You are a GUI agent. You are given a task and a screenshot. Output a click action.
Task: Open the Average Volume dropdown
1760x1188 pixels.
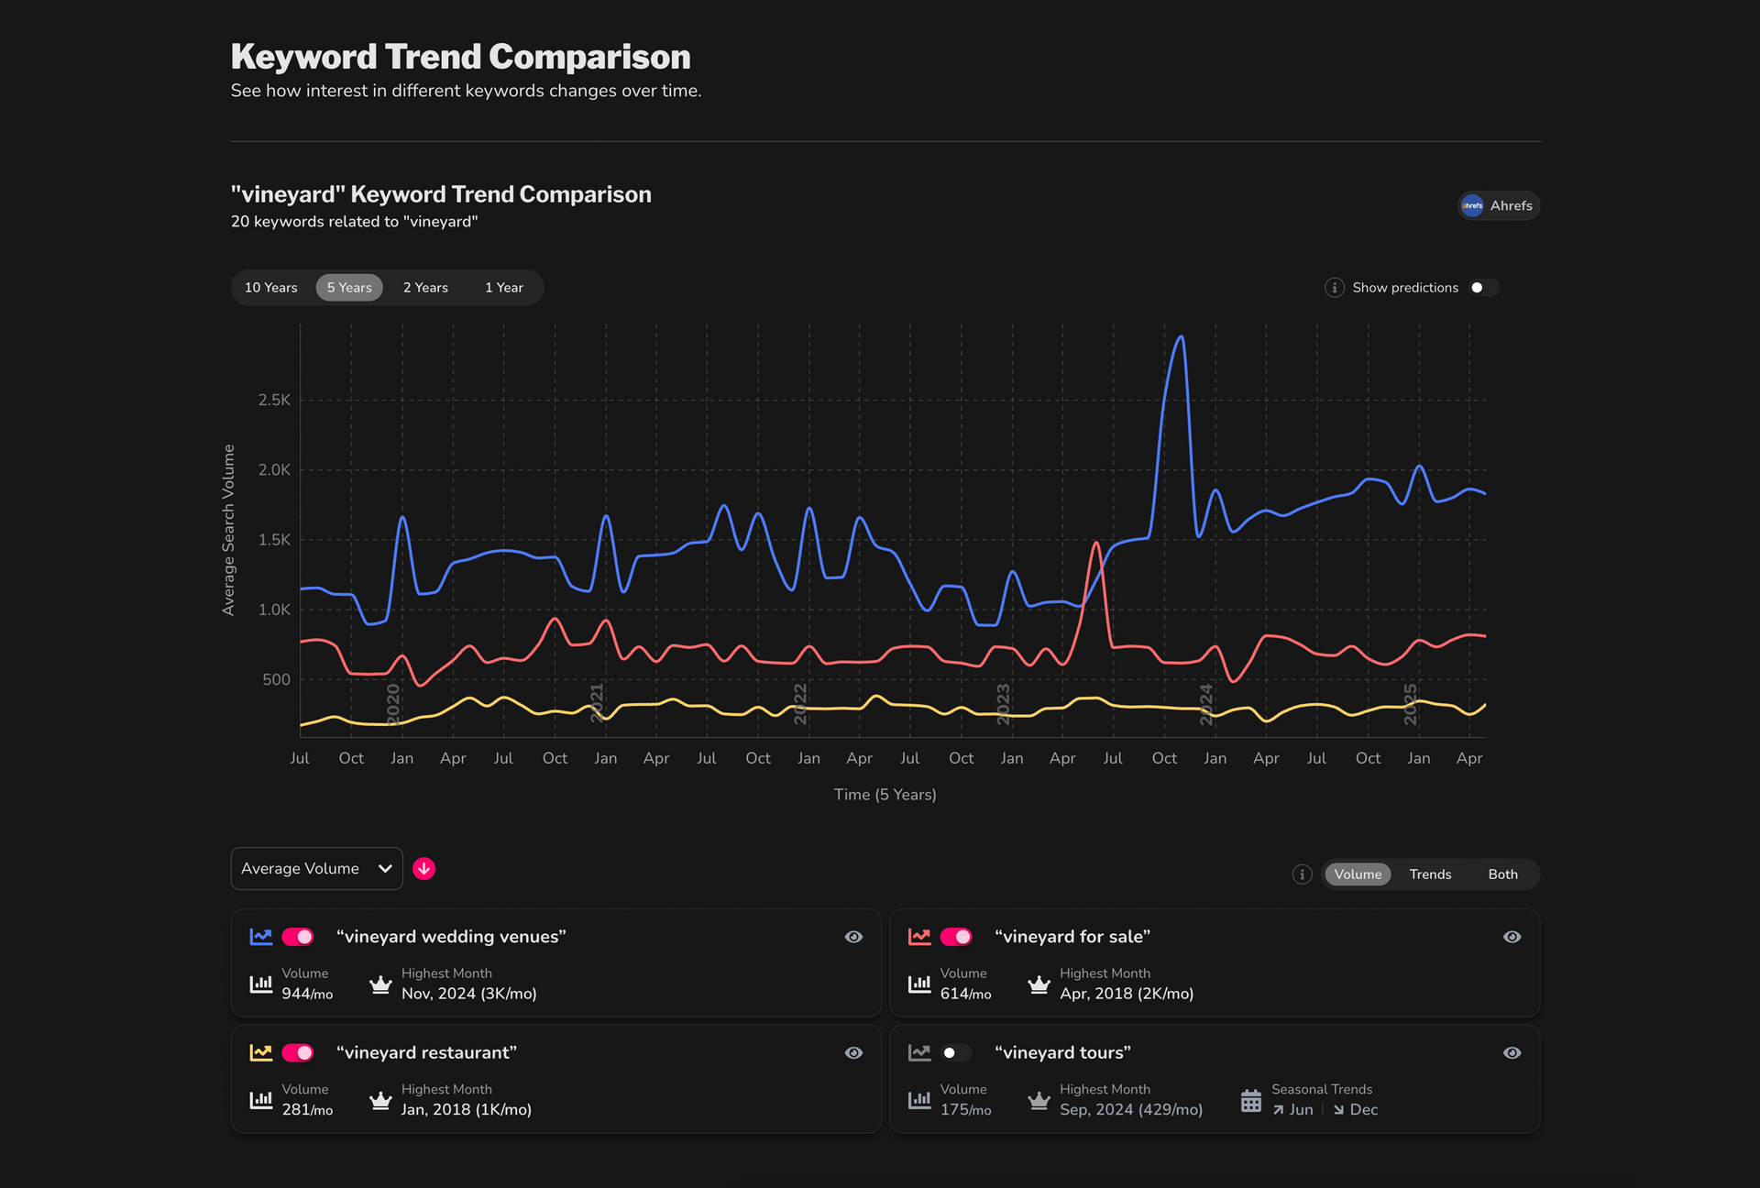click(316, 868)
